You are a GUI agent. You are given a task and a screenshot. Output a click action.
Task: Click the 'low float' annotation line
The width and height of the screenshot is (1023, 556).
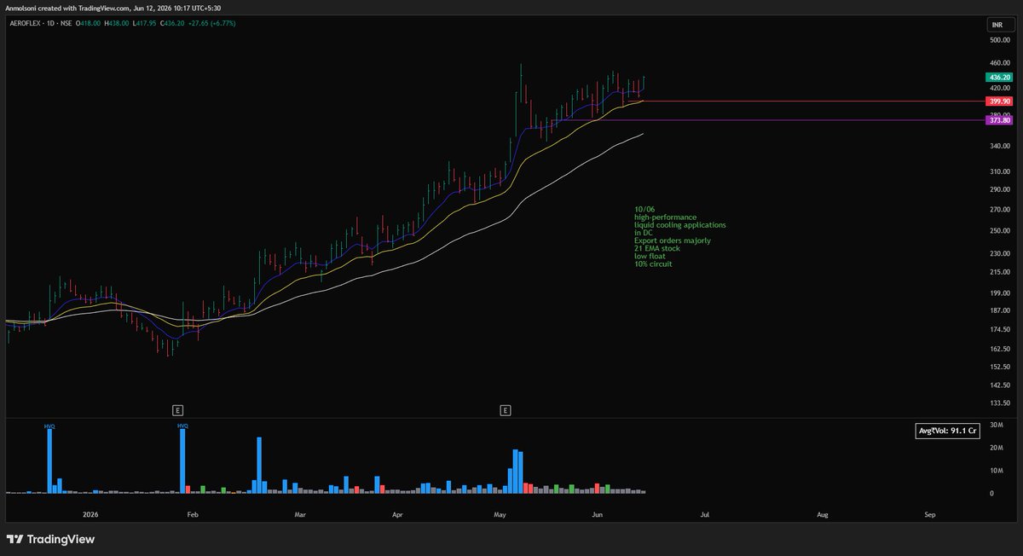click(x=650, y=256)
